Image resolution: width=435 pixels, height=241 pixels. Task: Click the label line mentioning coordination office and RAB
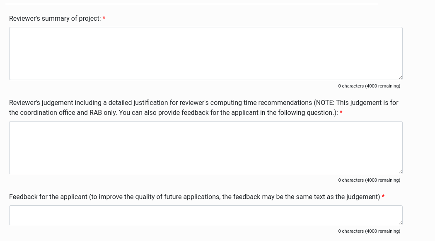(174, 113)
